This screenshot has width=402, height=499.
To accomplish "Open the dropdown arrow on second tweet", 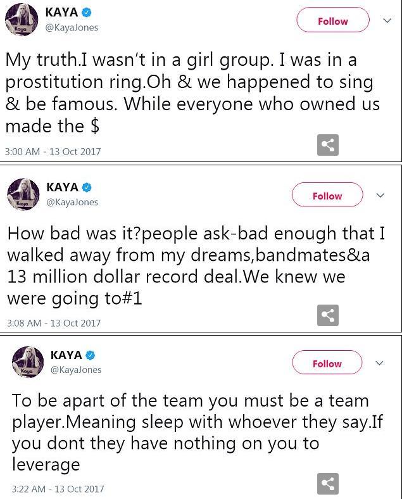I will pyautogui.click(x=380, y=195).
